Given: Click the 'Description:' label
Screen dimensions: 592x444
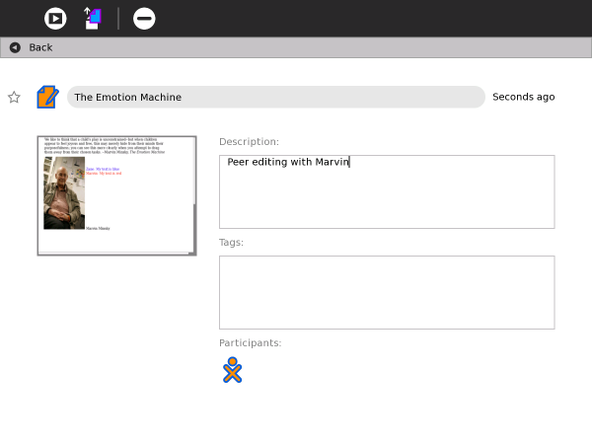Looking at the screenshot, I should (249, 142).
